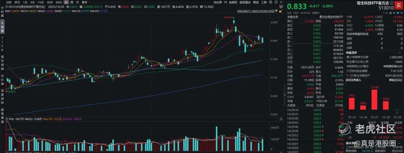Screen dimensions: 404x153
Task: Click the 10-23 net inflow bar 7935
Action: pos(352,104)
